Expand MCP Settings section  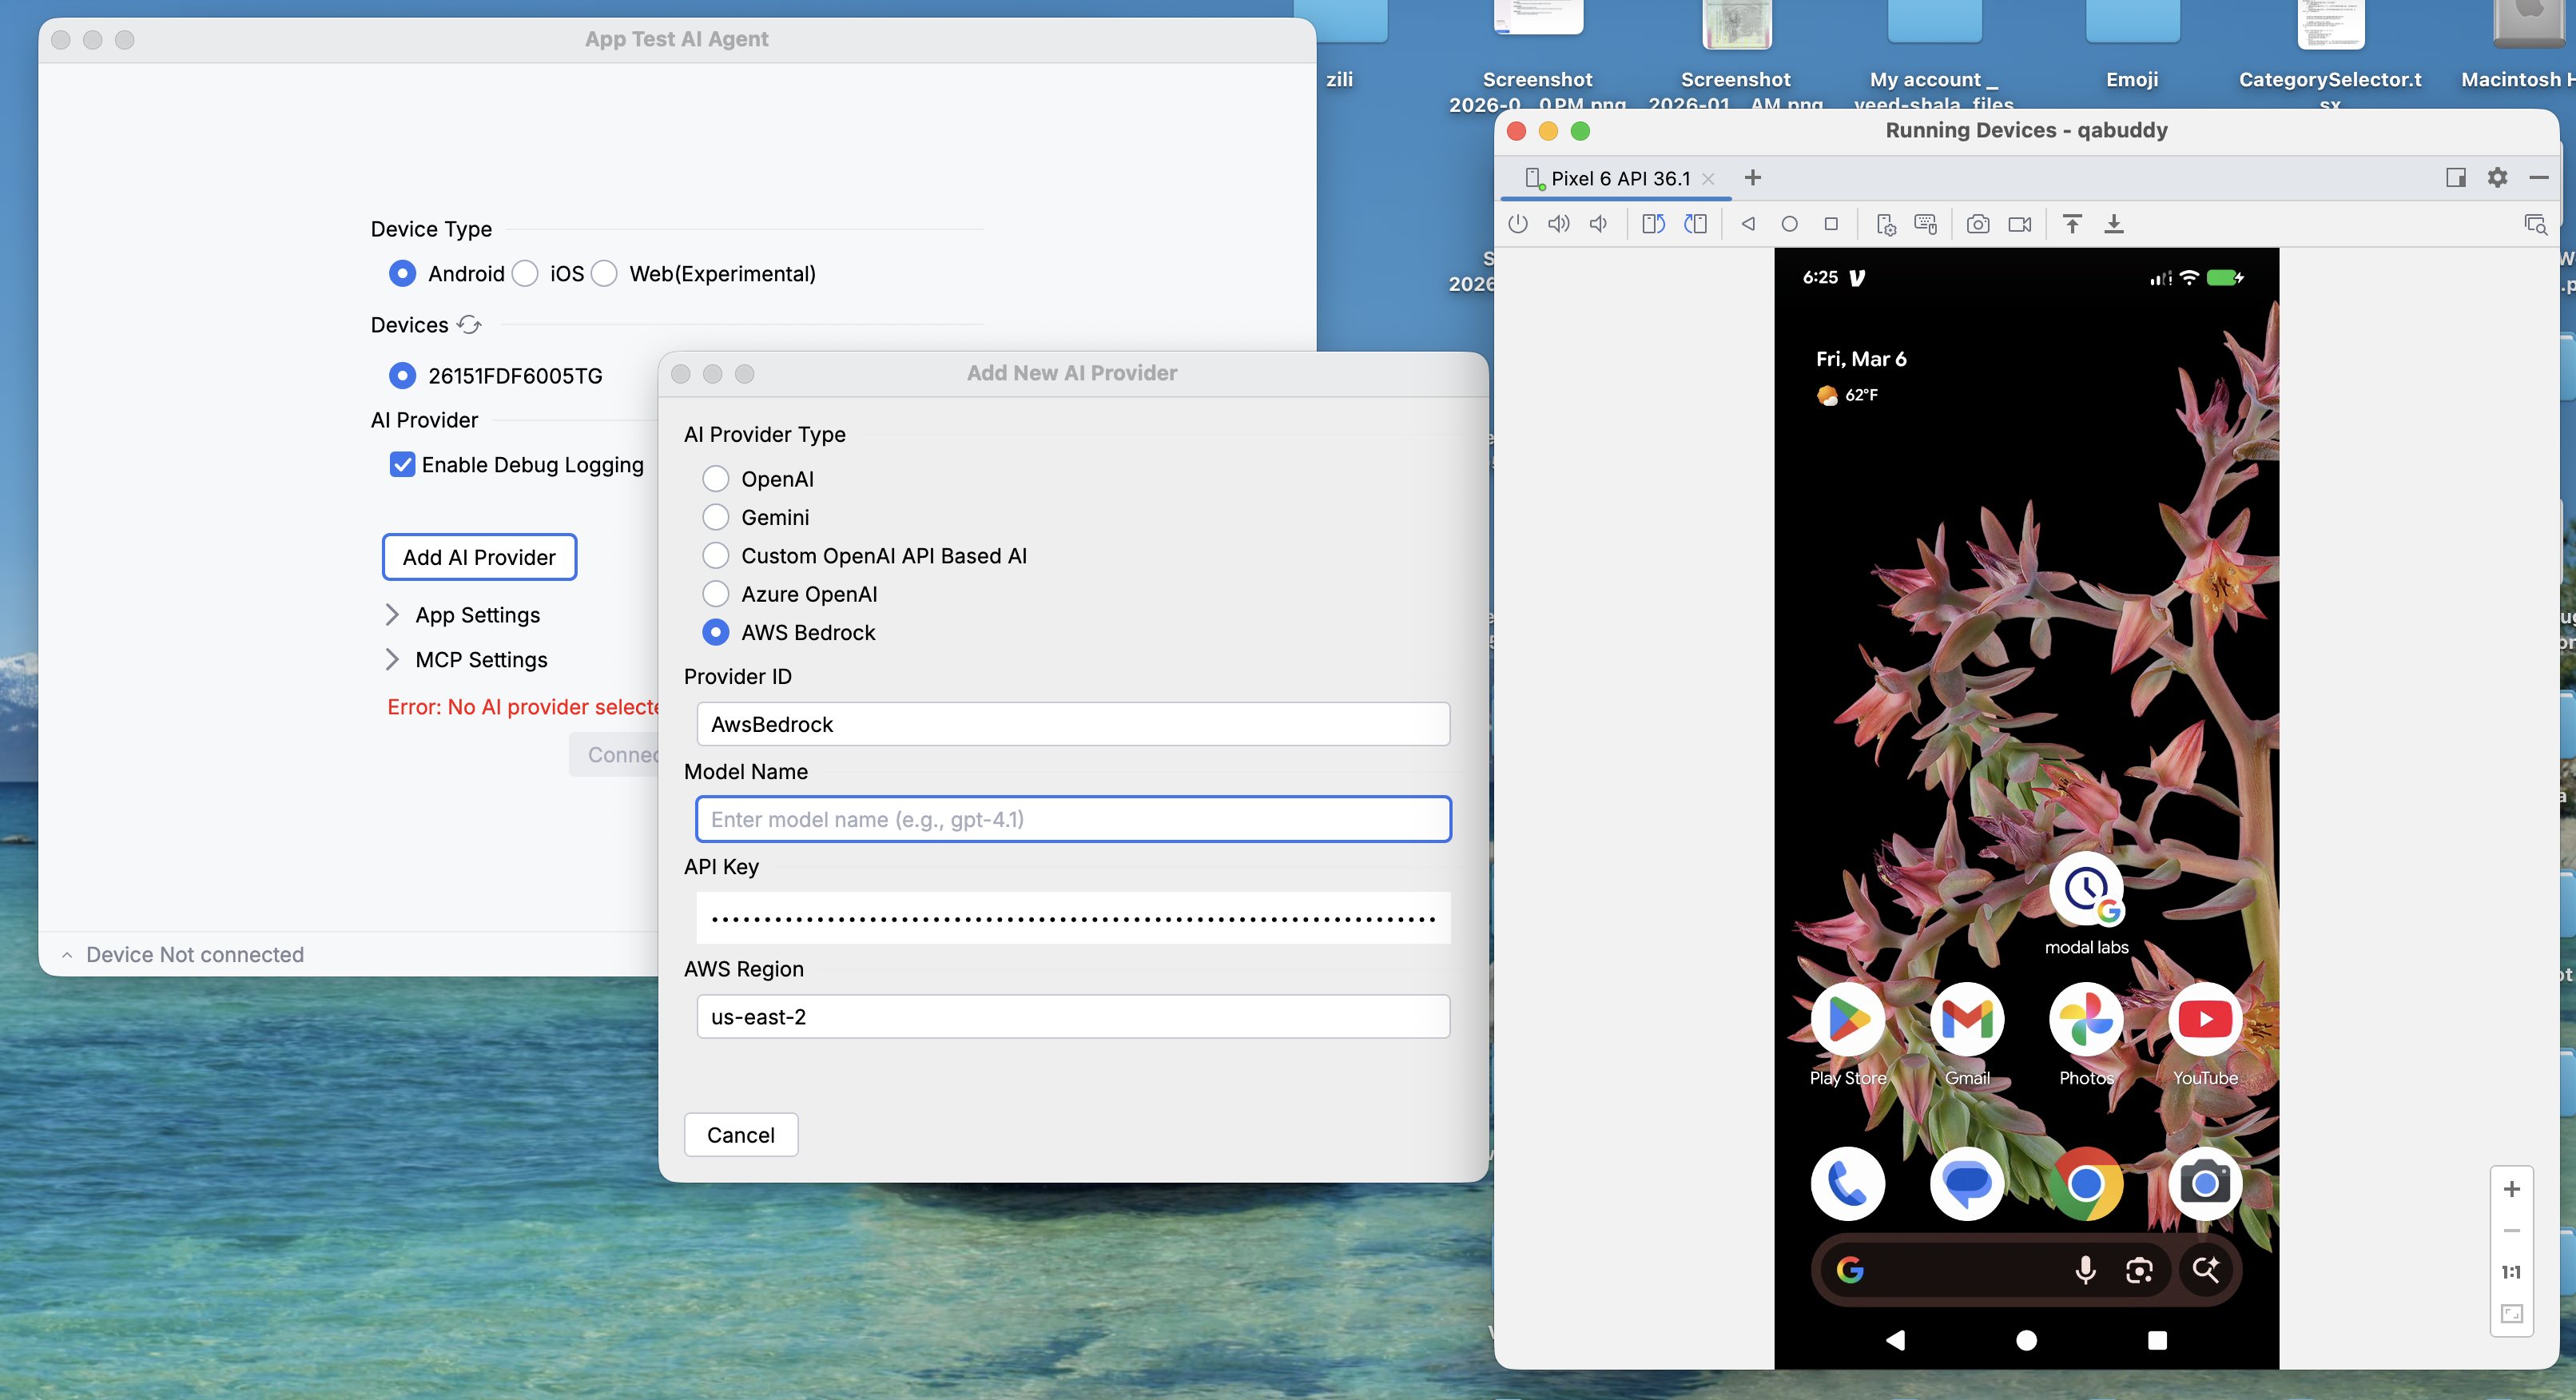tap(393, 660)
